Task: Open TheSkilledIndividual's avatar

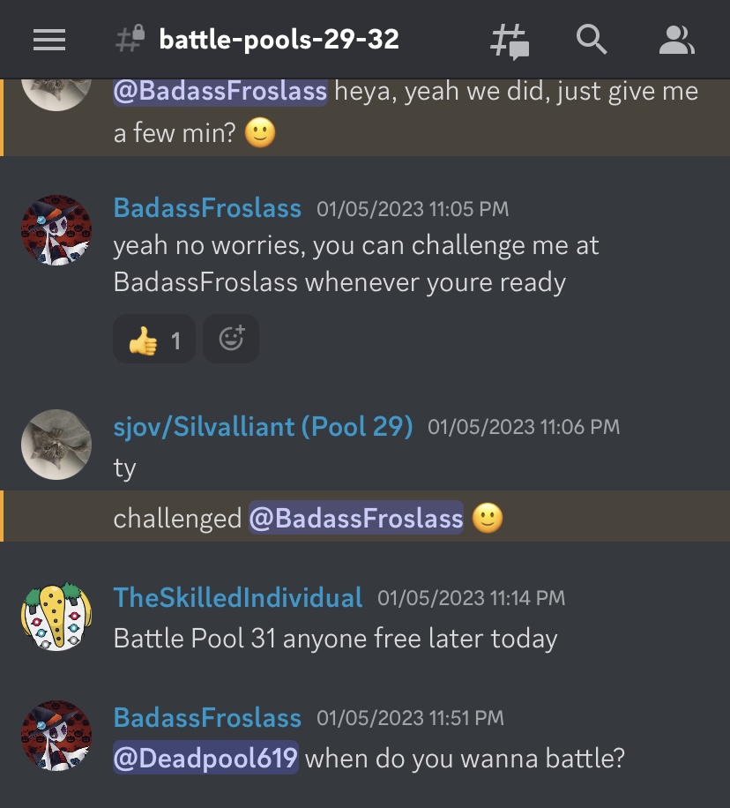Action: pyautogui.click(x=56, y=617)
